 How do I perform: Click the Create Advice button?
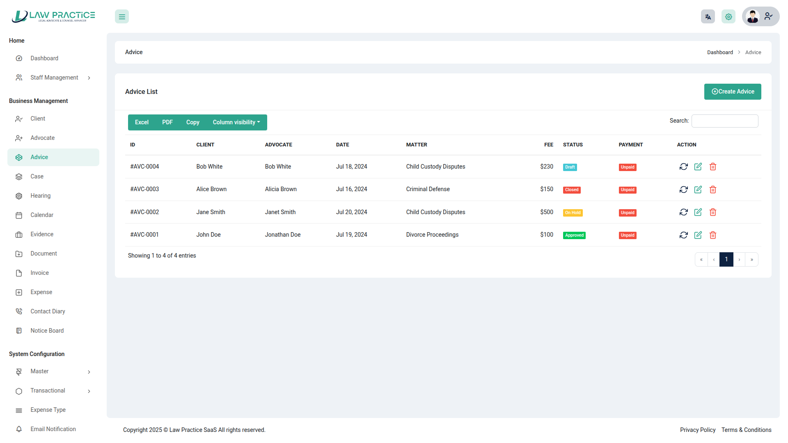(x=733, y=91)
